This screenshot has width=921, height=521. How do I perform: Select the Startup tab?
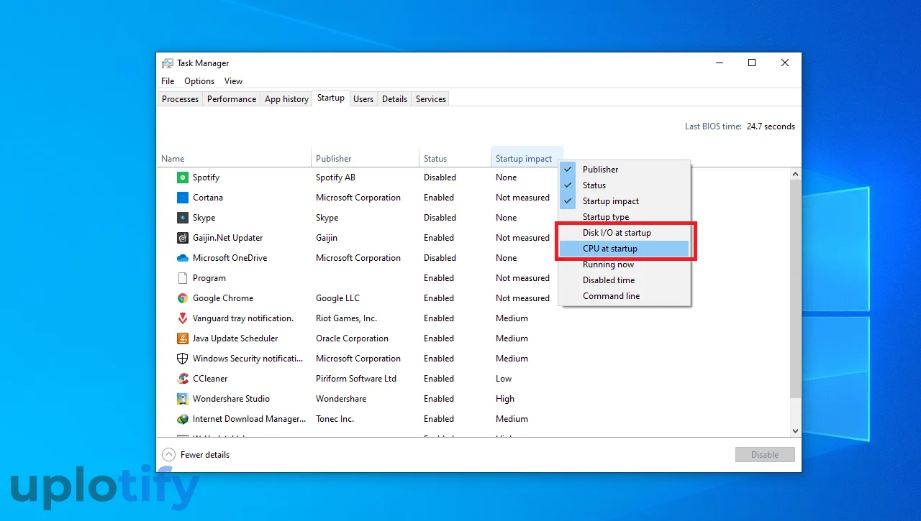[x=331, y=98]
